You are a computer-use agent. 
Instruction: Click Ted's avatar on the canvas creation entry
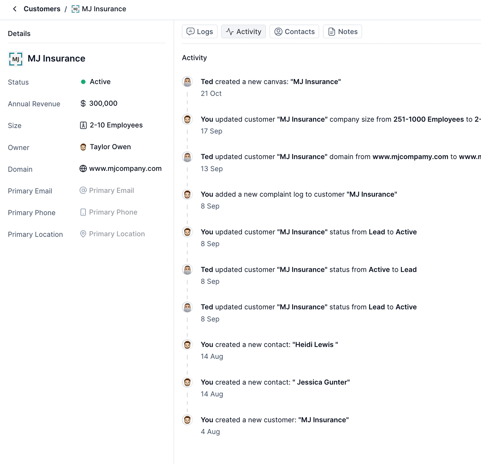pos(187,81)
